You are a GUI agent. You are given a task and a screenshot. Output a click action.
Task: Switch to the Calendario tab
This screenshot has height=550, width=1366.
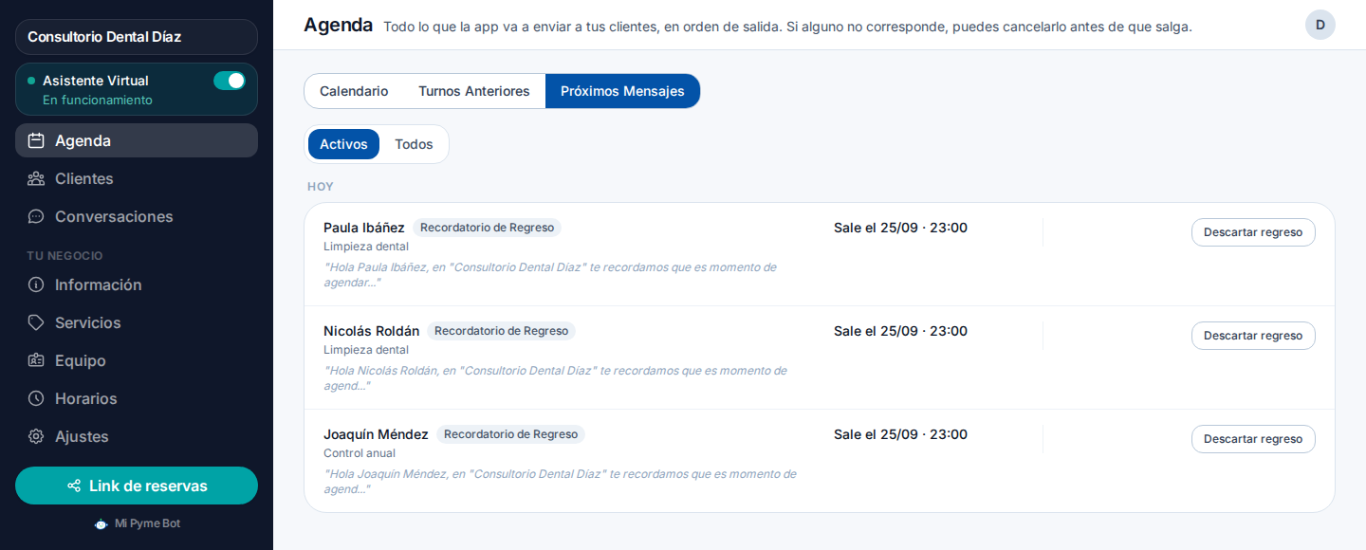click(354, 91)
